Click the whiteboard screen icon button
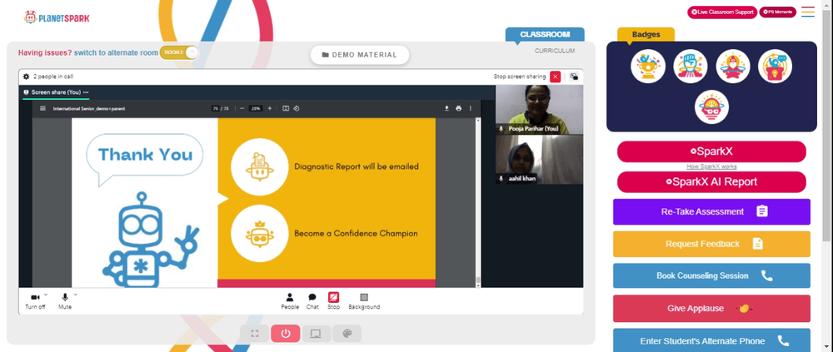 (x=316, y=334)
